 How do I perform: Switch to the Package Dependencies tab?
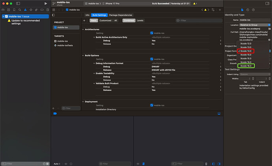(121, 15)
